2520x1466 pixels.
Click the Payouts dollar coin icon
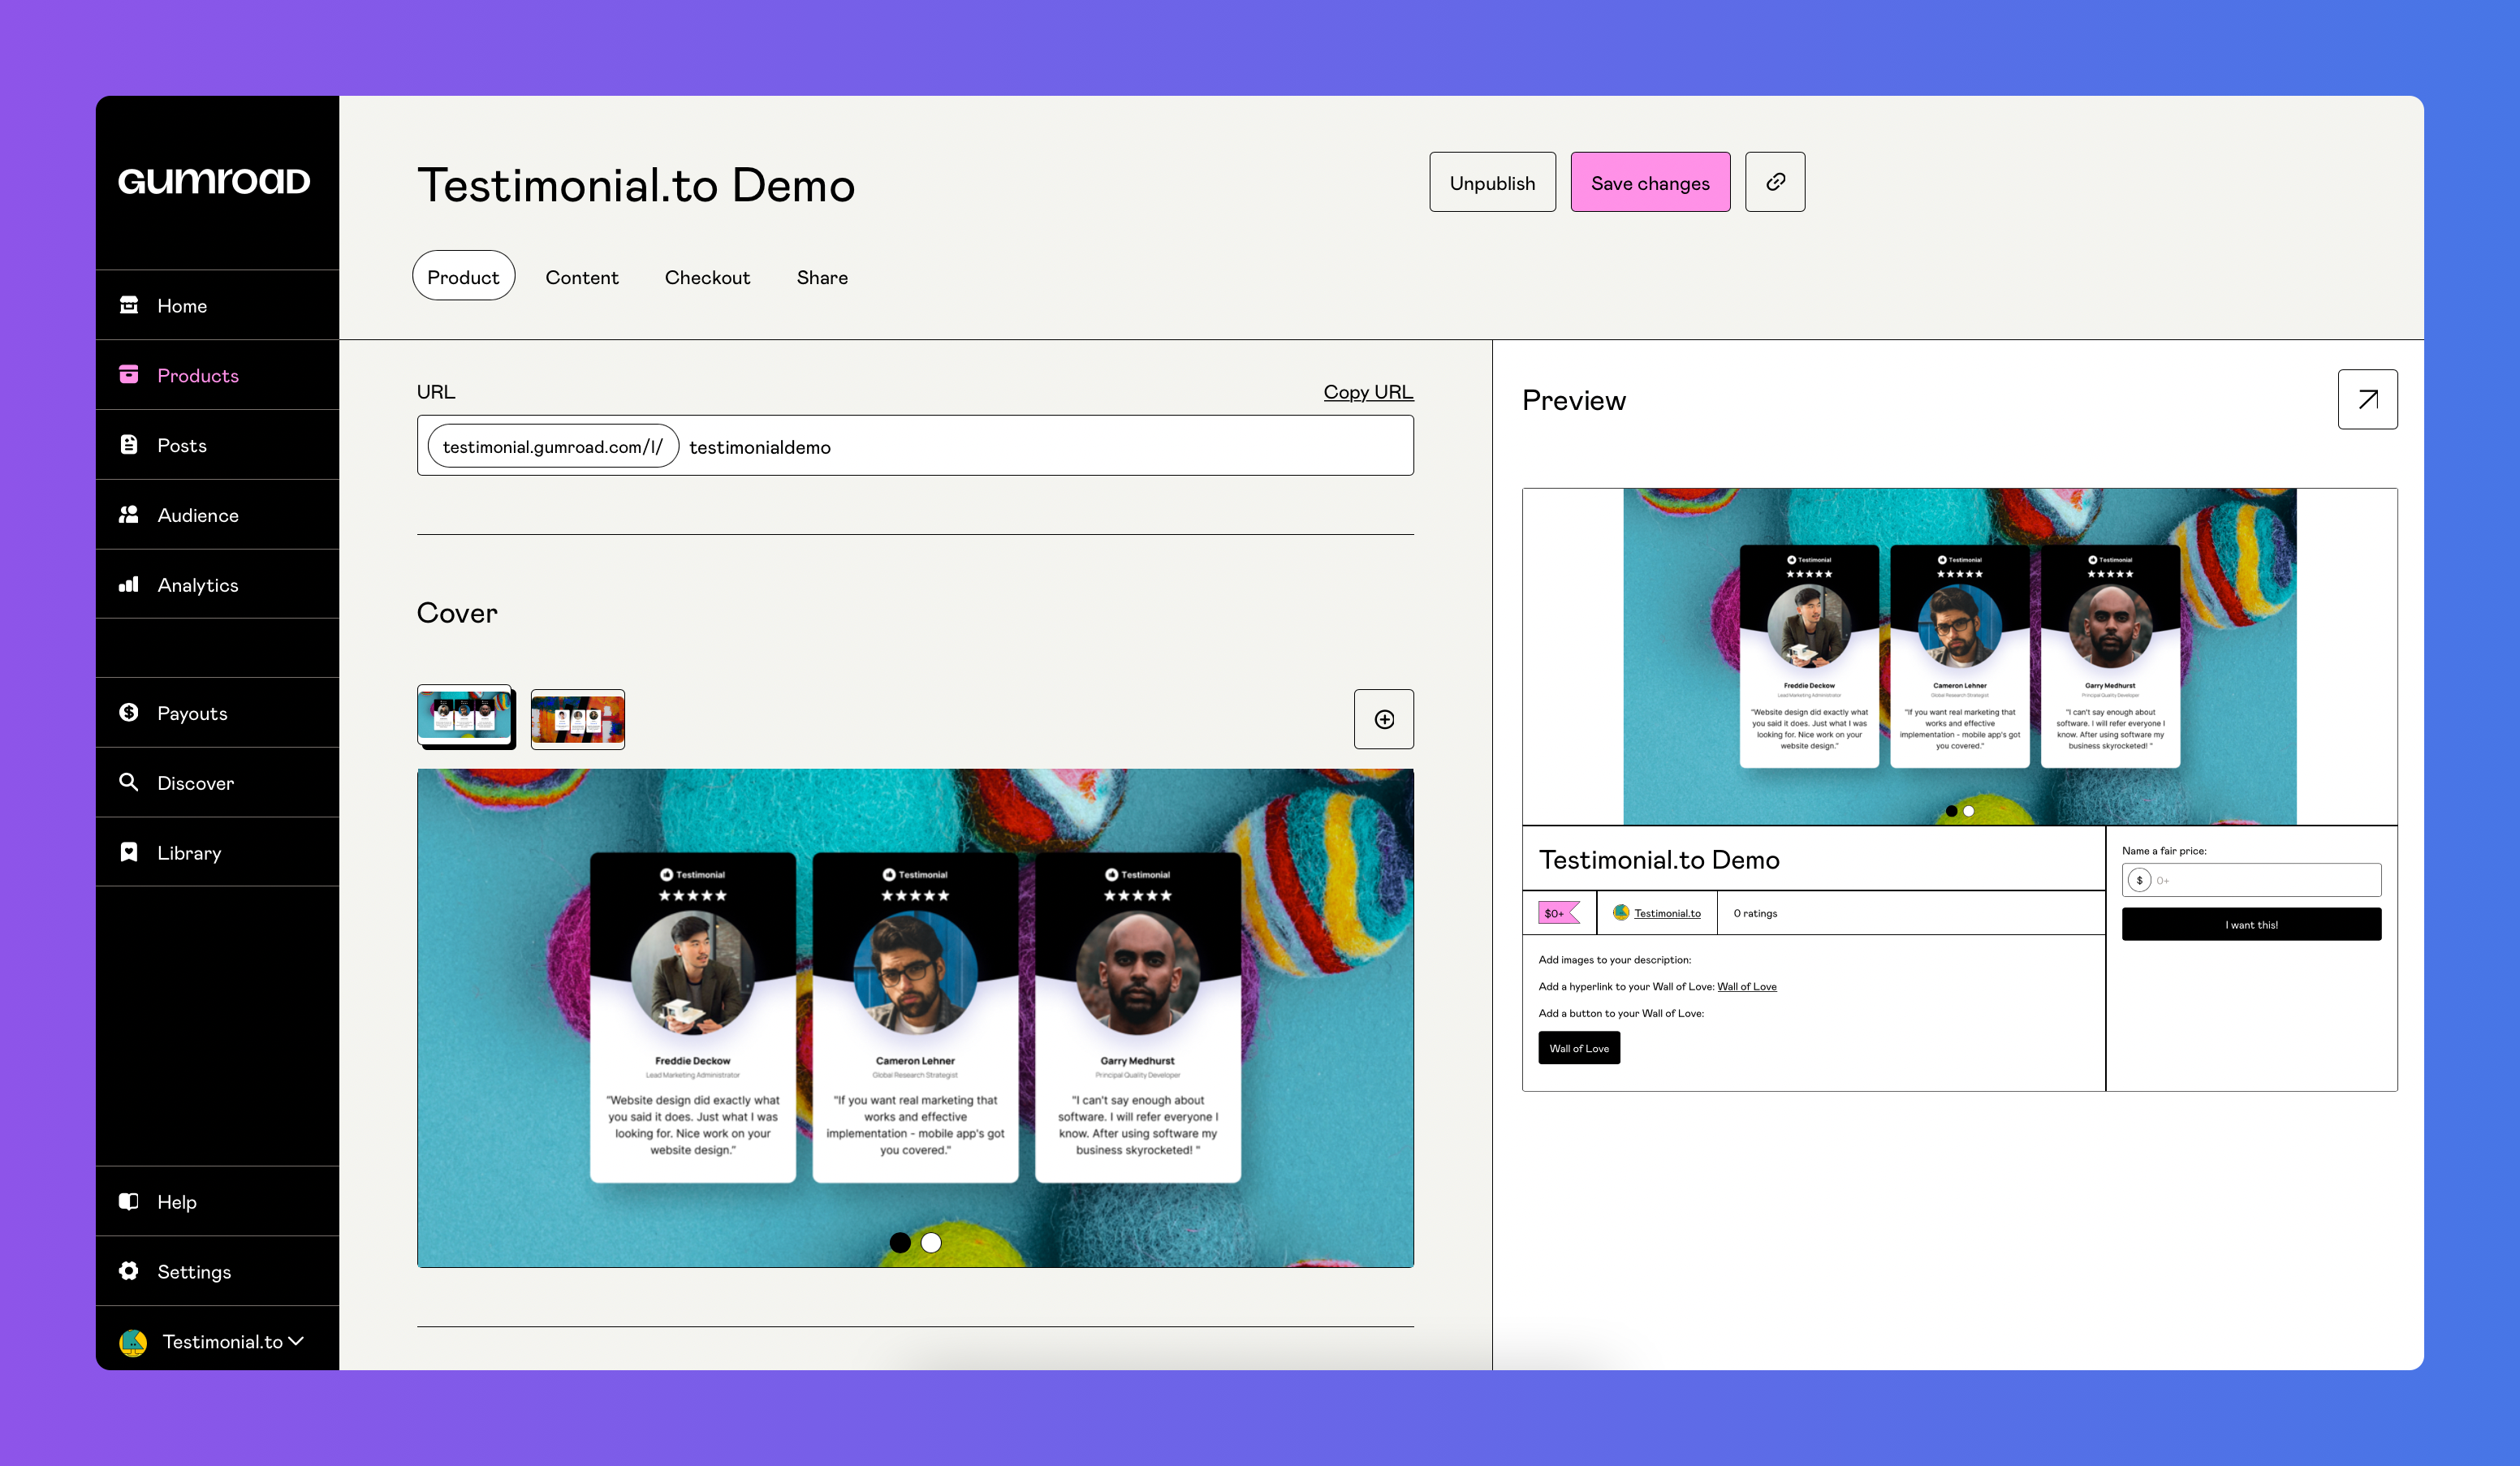click(x=129, y=712)
